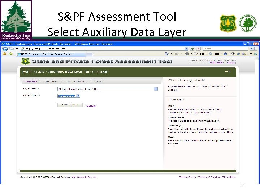The height and width of the screenshot is (195, 260).
Task: Click the Edit profile link
Action: [x=217, y=62]
